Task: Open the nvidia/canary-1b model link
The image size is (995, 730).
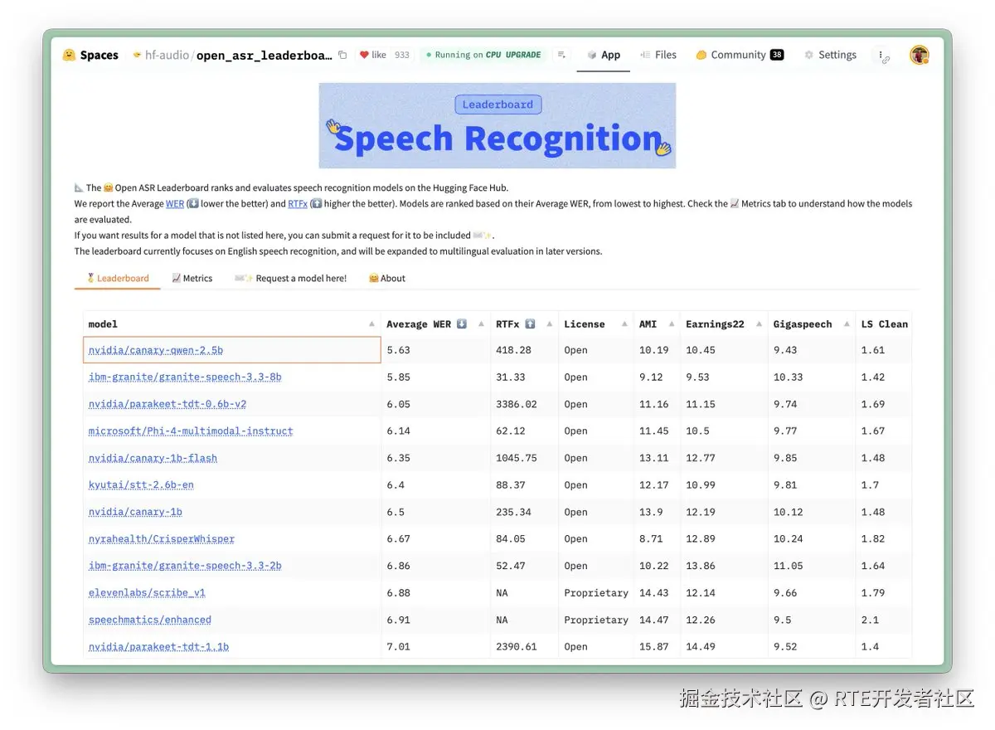Action: point(135,512)
